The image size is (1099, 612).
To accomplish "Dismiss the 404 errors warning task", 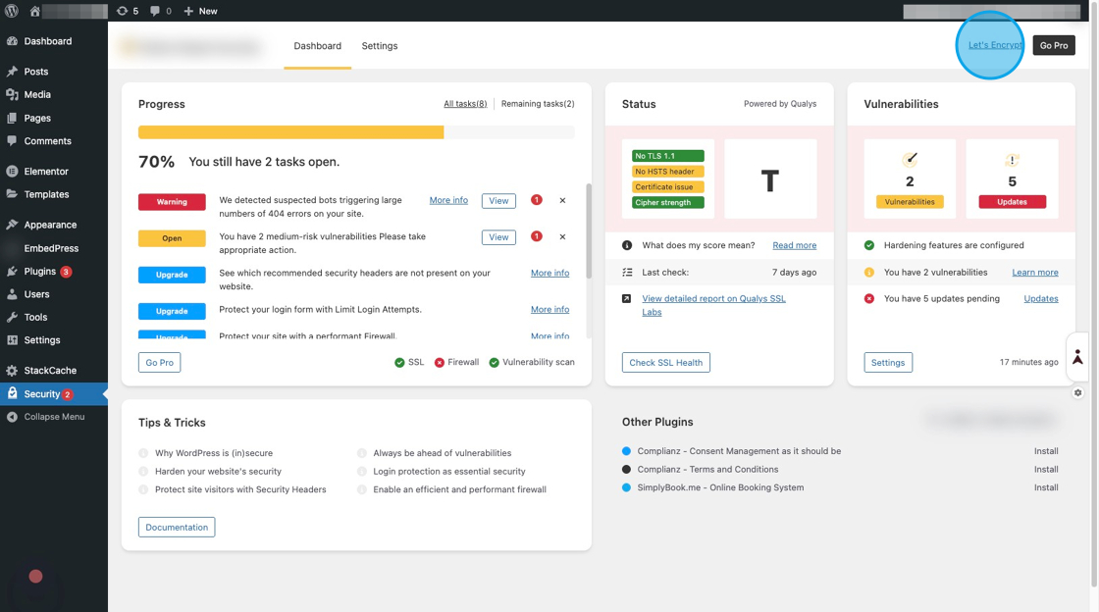I will pyautogui.click(x=562, y=201).
